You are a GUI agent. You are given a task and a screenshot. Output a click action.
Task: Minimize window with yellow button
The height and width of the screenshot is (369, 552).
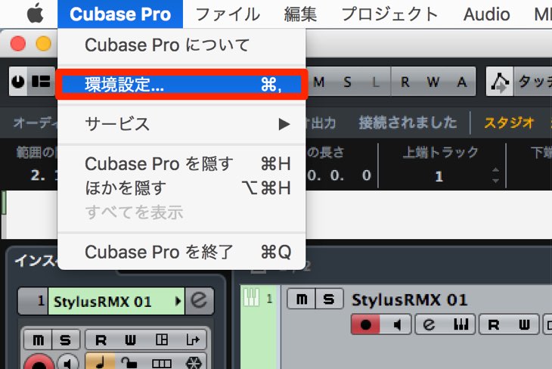(44, 44)
